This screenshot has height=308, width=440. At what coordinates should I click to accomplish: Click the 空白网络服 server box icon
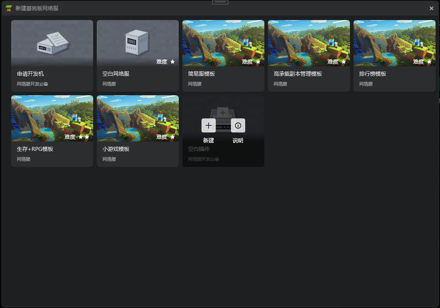[x=137, y=42]
